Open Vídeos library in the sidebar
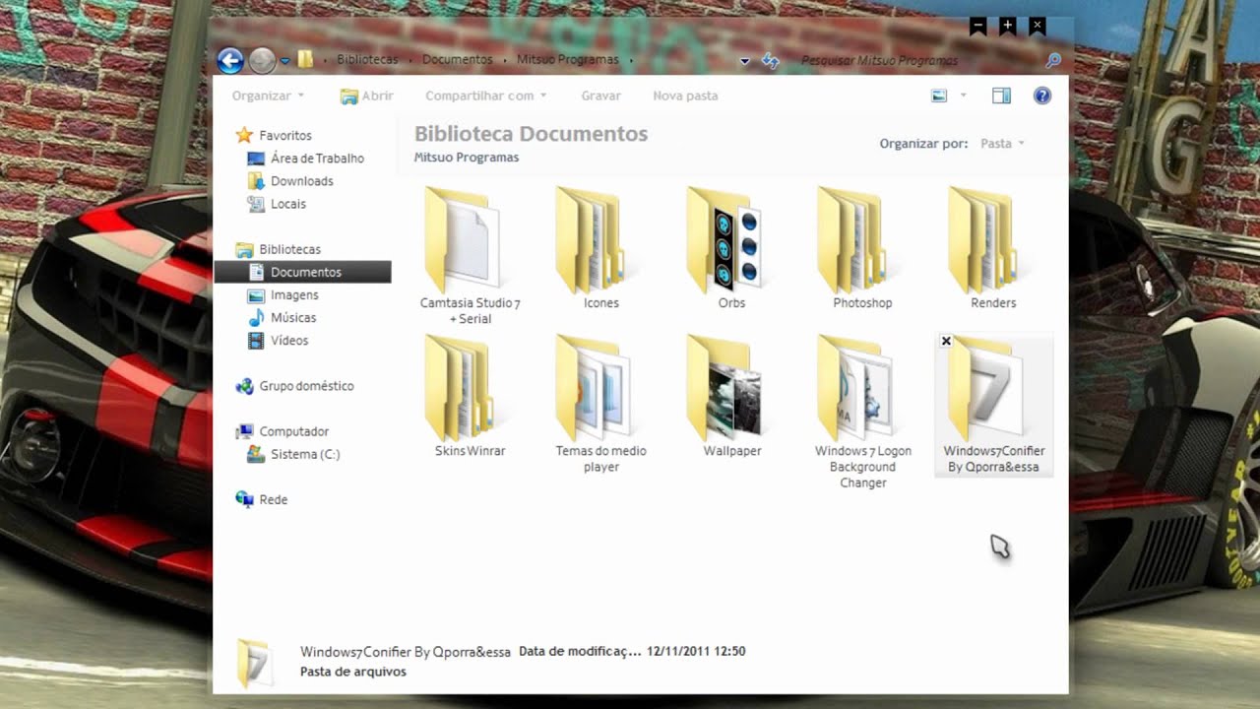The width and height of the screenshot is (1260, 709). pos(289,341)
